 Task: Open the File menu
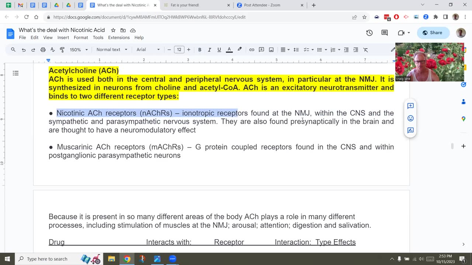tap(22, 38)
